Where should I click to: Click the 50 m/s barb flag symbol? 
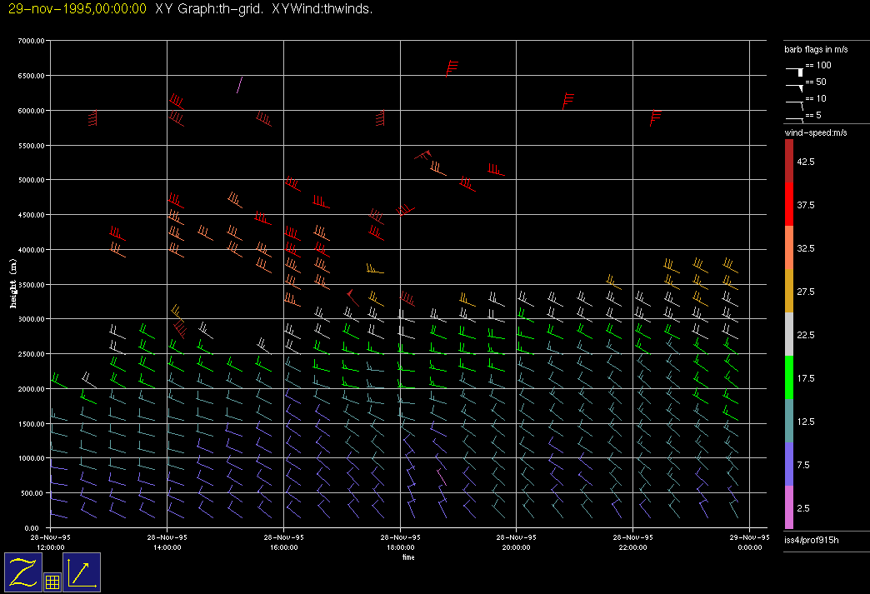(797, 84)
